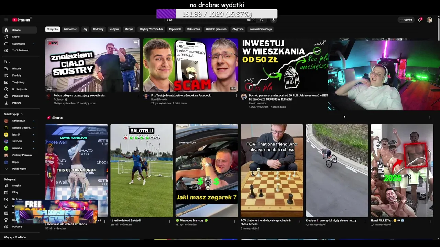Open Friz Testuje Montażystów video title

[181, 96]
